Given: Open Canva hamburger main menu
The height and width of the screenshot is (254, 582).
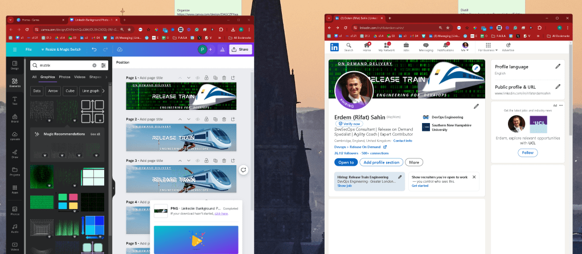Looking at the screenshot, I should pyautogui.click(x=15, y=50).
